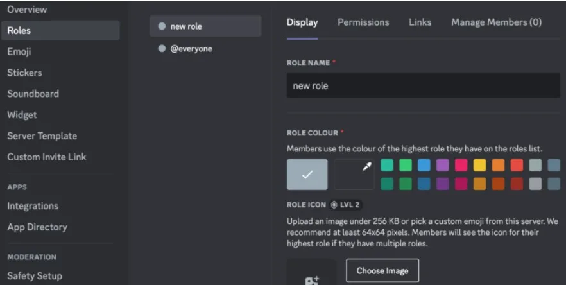Pick the bottom-row dark slate swatch
566x285 pixels.
[x=554, y=184]
